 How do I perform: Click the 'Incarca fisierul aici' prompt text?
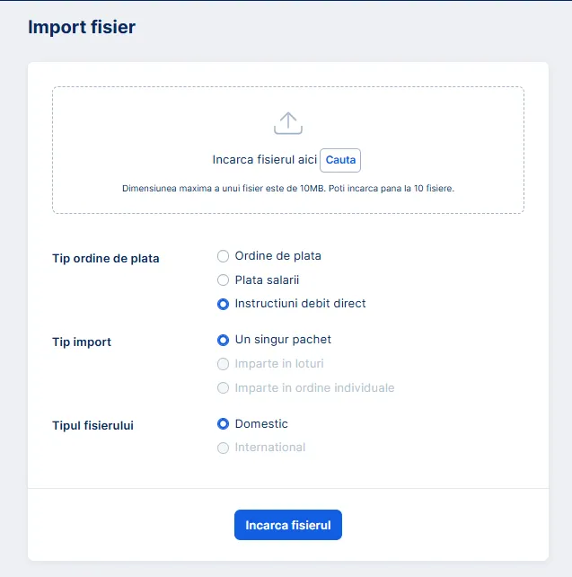(264, 160)
